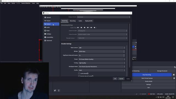The width and height of the screenshot is (176, 99).
Task: Click the Look-ahead help question icon
Action: click(x=88, y=73)
